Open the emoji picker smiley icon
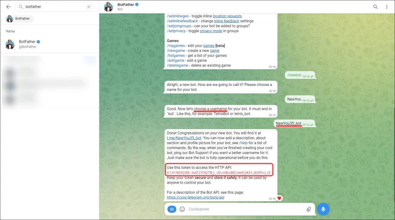Screen dimensions: 395x220 (182, 209)
